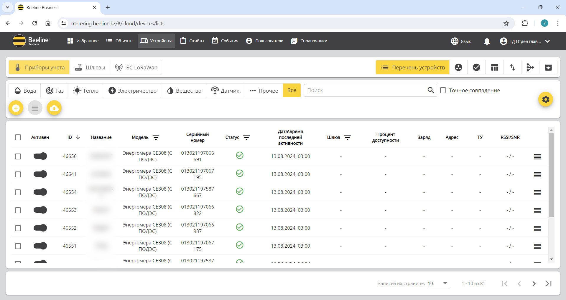566x300 pixels.
Task: Click the yellow add device plus button
Action: pos(16,108)
